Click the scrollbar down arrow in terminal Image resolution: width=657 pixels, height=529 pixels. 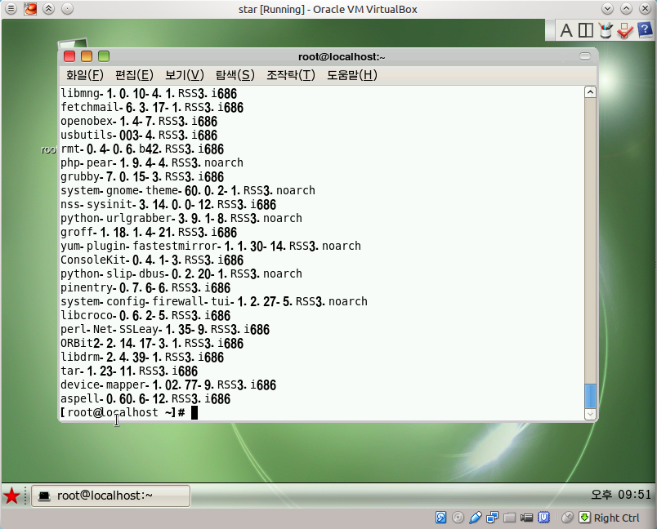point(590,414)
